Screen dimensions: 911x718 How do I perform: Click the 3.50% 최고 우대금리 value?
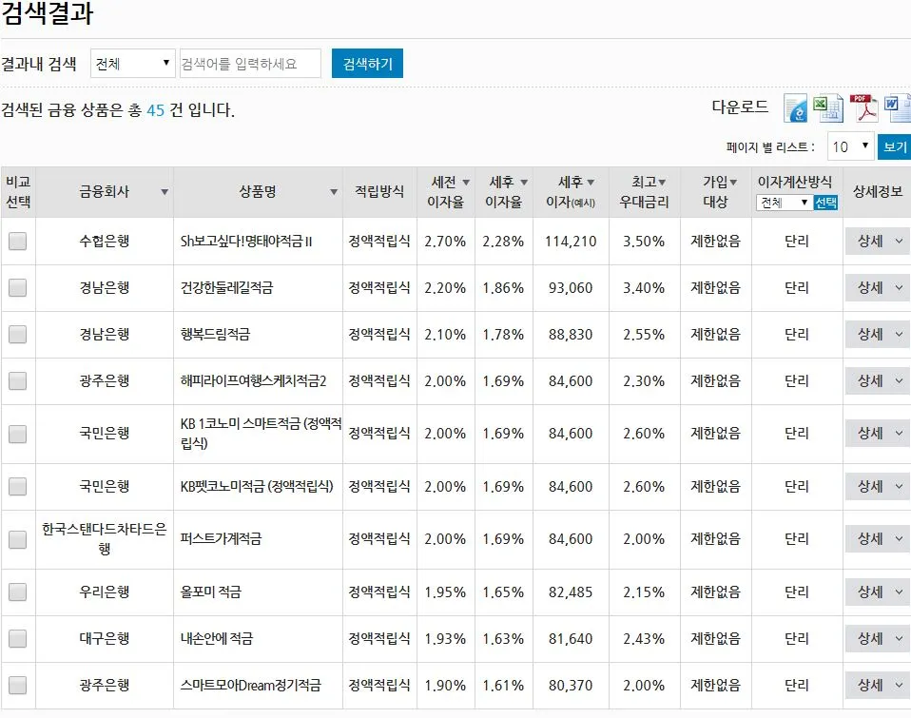coord(644,241)
